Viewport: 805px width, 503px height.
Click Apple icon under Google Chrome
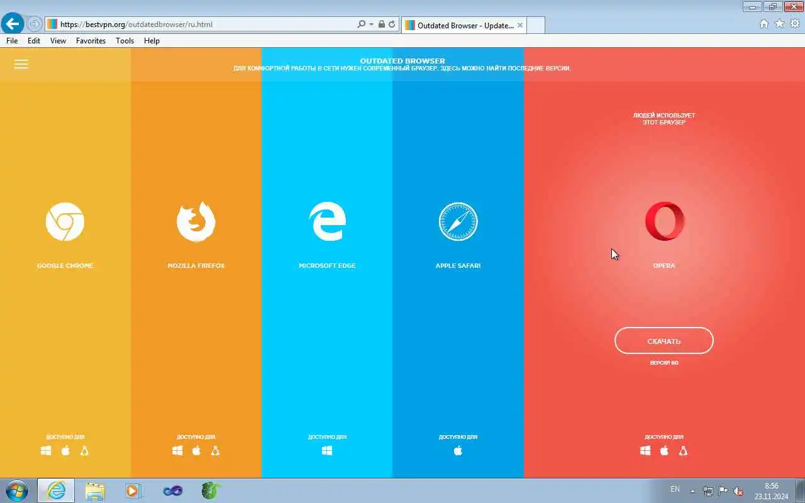point(65,451)
